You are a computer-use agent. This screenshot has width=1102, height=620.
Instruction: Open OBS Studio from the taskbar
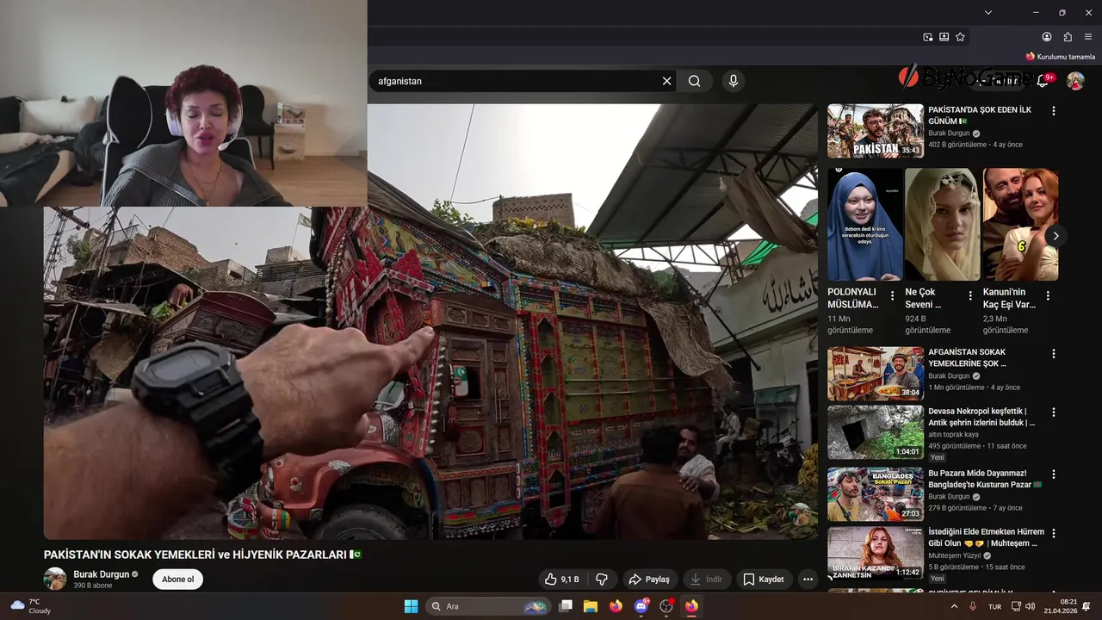[x=666, y=606]
